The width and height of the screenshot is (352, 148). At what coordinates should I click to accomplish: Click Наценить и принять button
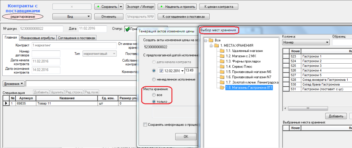click(x=177, y=7)
